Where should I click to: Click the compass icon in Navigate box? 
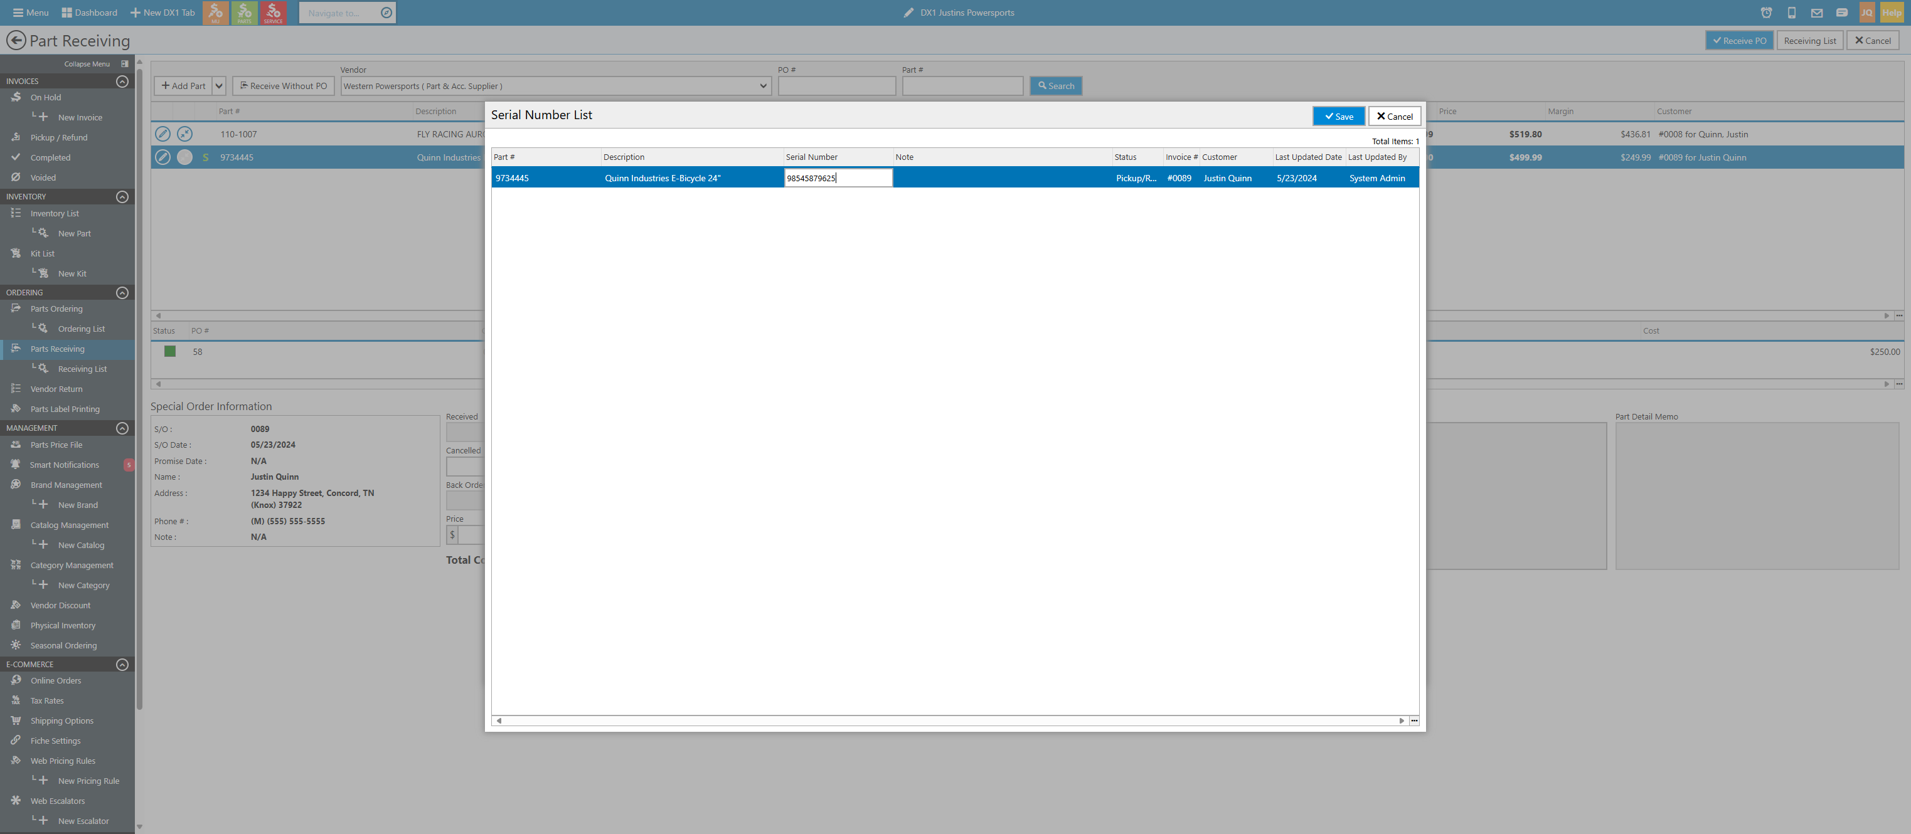386,13
